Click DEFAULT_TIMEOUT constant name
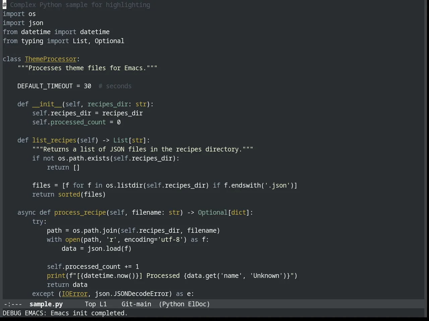Image resolution: width=429 pixels, height=321 pixels. point(45,86)
